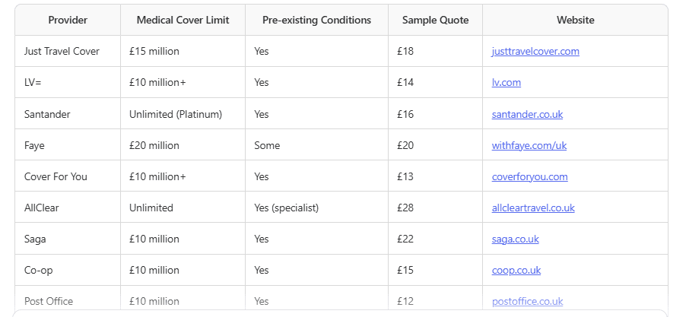Click the saga.co.uk link
Viewport: 686px width, 317px height.
[515, 239]
